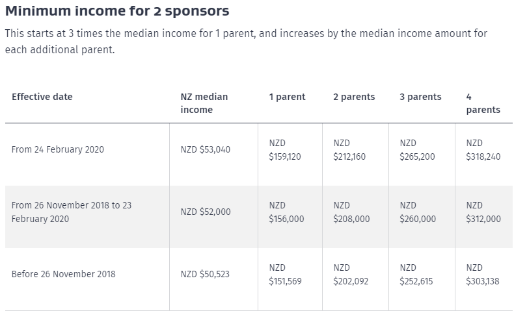Select the NZD $53,040 median income cell
514x311 pixels.
pos(205,149)
